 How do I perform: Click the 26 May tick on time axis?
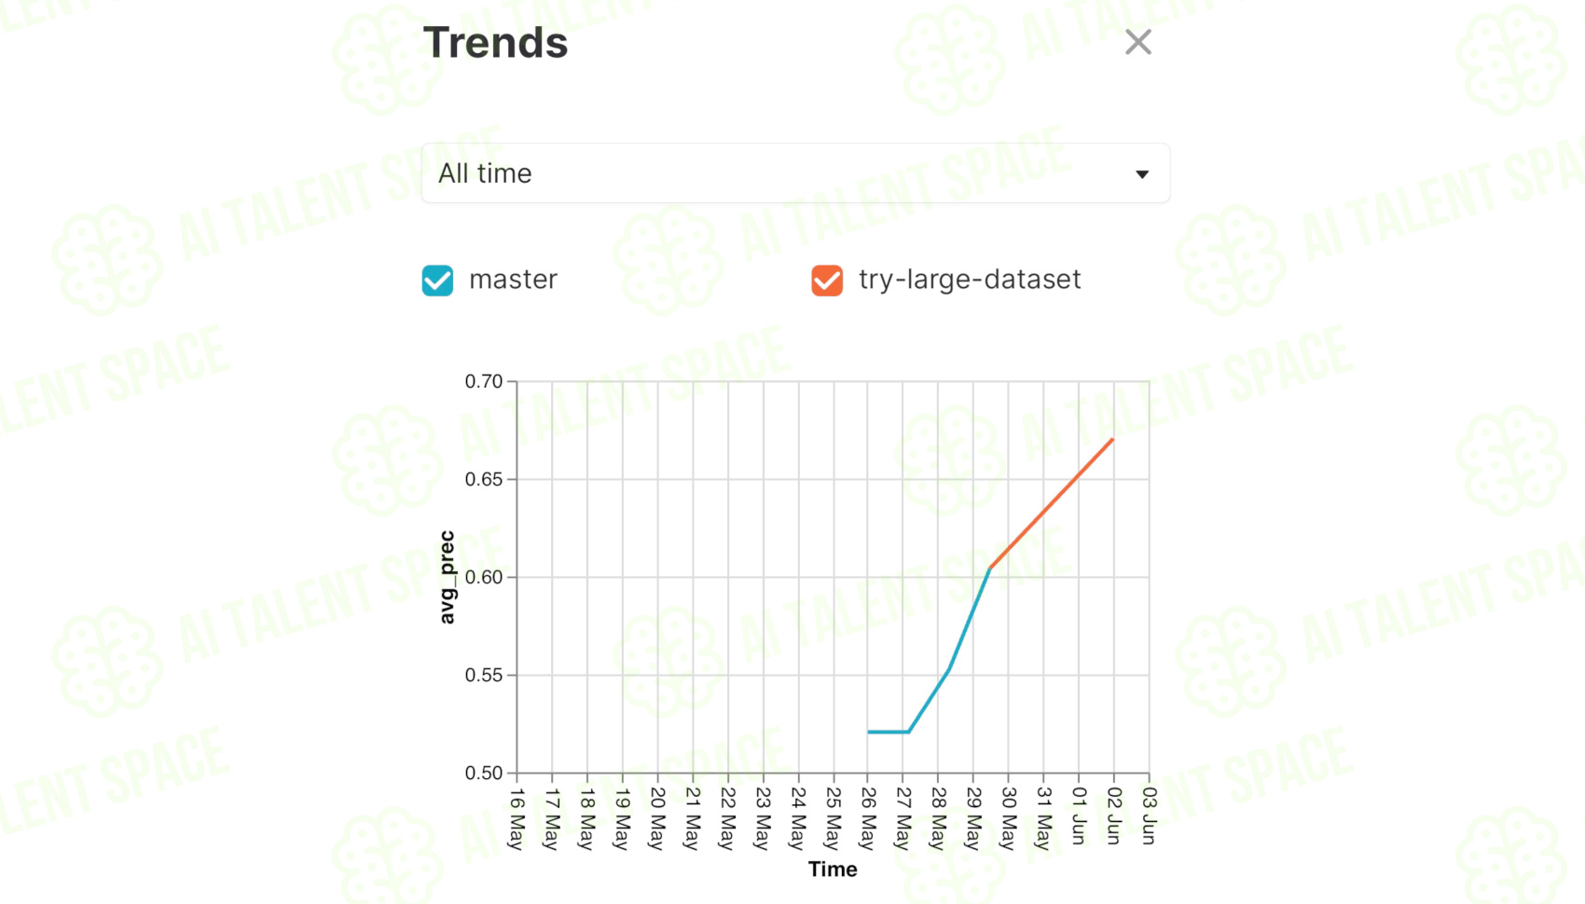pyautogui.click(x=867, y=818)
